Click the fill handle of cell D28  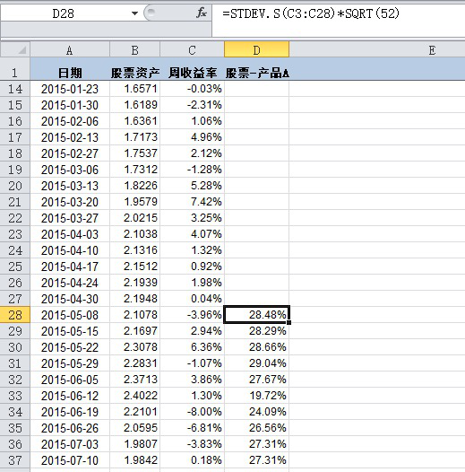[288, 322]
